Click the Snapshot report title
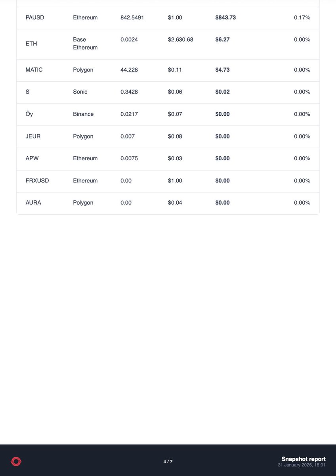The height and width of the screenshot is (476, 336). point(304,459)
